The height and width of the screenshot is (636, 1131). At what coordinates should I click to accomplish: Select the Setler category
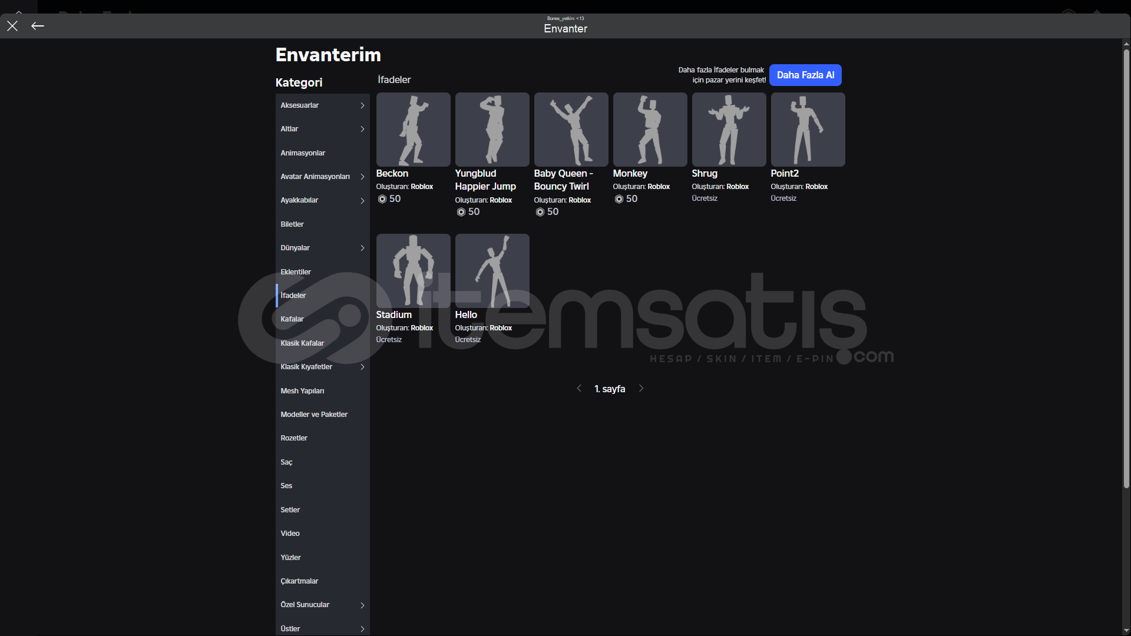pyautogui.click(x=323, y=510)
